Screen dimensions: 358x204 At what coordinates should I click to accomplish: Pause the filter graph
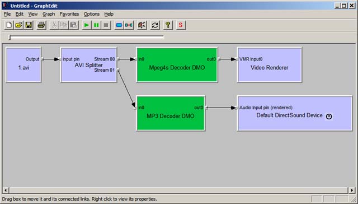96,25
